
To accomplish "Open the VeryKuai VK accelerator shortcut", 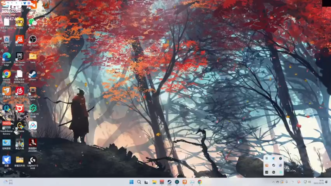I will [33, 111].
